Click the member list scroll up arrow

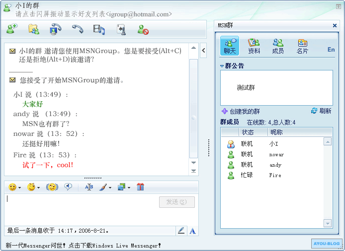pos(328,142)
